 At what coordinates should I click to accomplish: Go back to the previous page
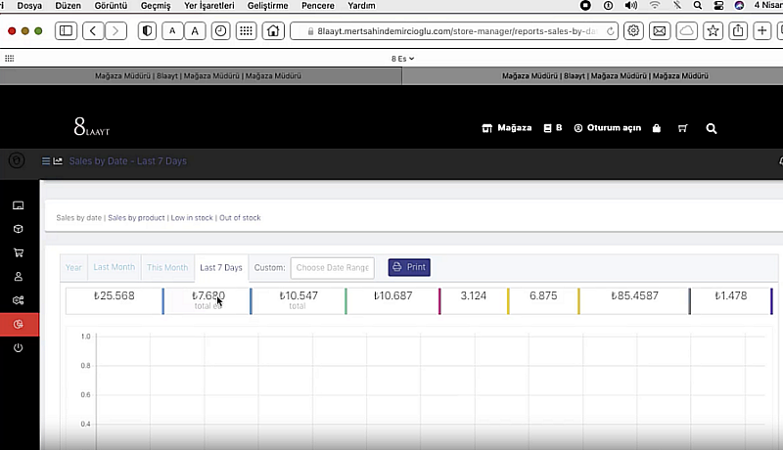tap(93, 31)
